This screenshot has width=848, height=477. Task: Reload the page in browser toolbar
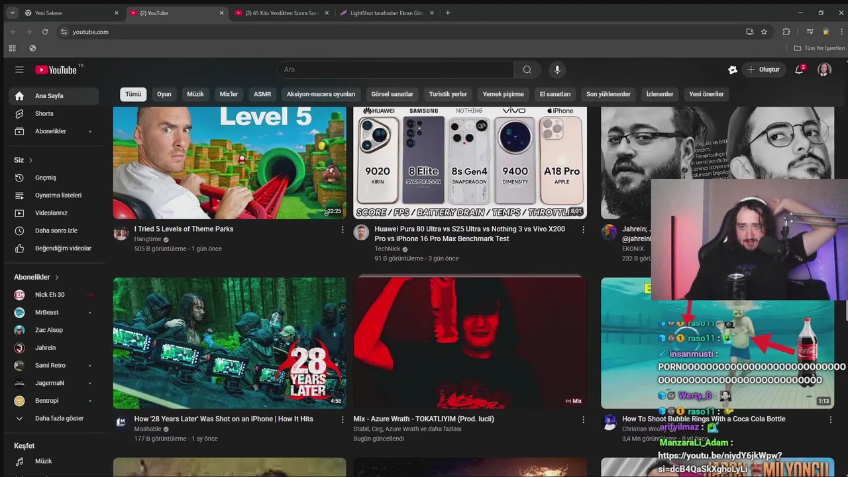click(x=45, y=32)
